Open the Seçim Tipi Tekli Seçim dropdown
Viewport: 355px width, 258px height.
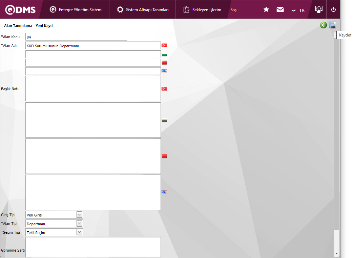coord(79,232)
